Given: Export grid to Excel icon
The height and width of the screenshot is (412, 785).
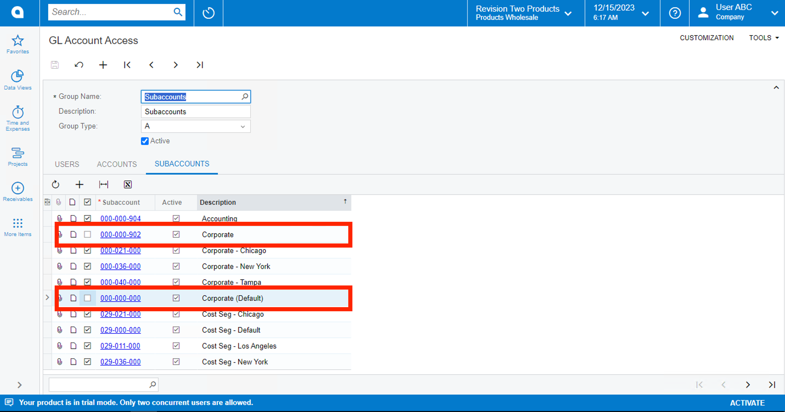Looking at the screenshot, I should (128, 184).
